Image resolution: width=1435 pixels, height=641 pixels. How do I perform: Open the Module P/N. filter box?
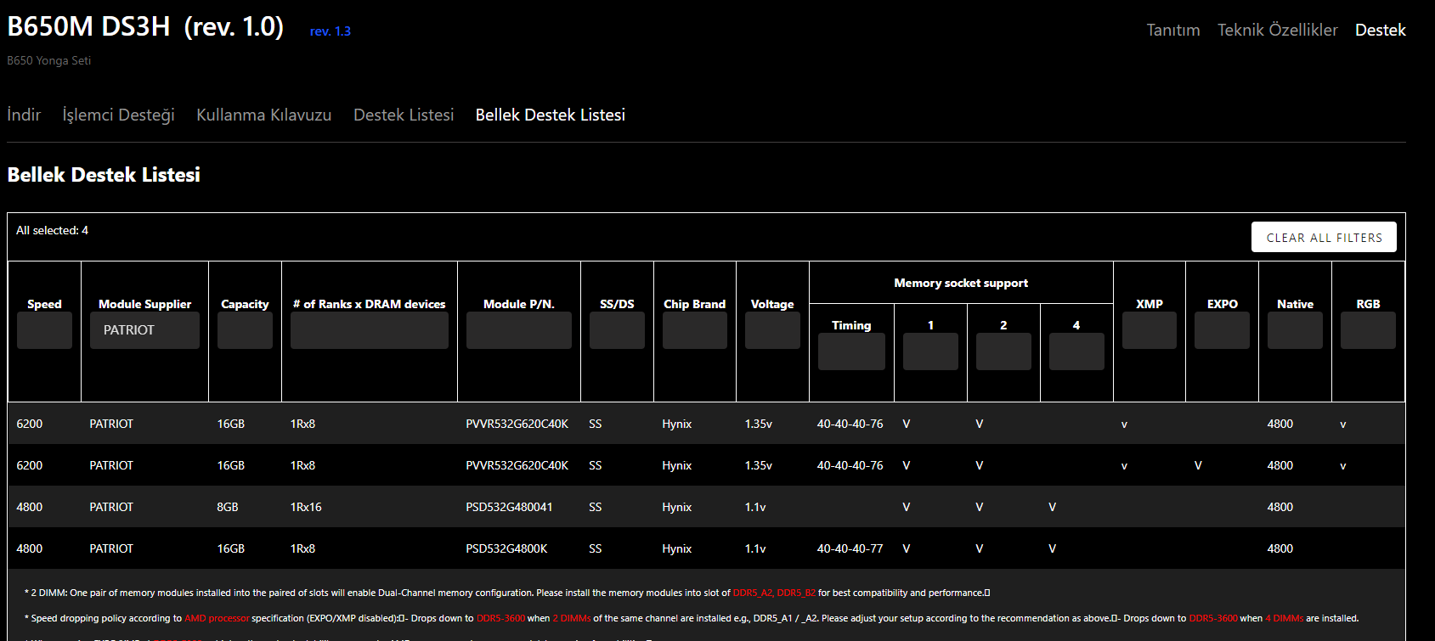(519, 330)
